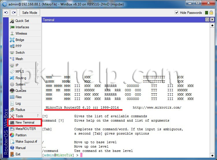Close the Terminal panel
This screenshot has width=217, height=160.
pos(212,20)
